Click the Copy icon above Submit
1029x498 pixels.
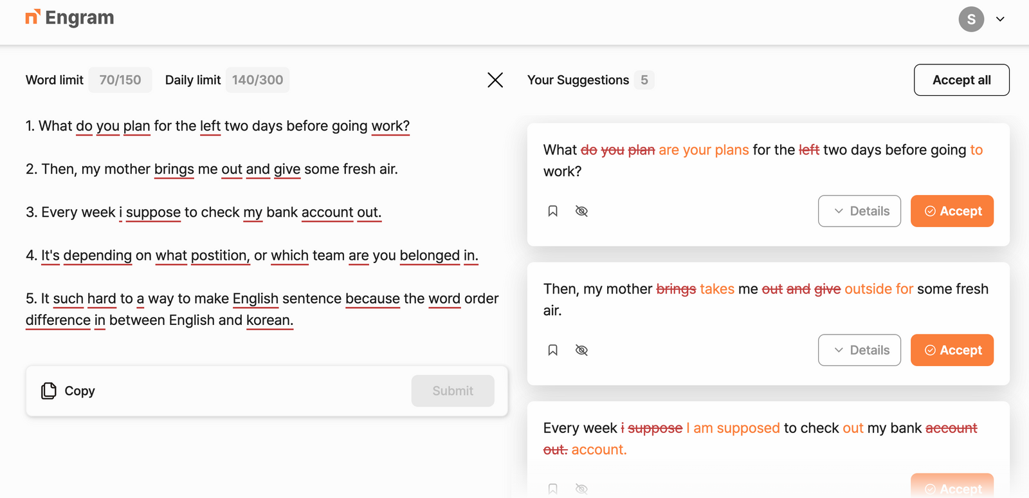pos(48,391)
